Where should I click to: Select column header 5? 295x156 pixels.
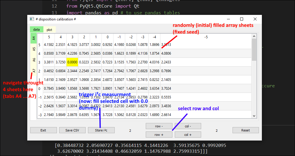pos(49,37)
